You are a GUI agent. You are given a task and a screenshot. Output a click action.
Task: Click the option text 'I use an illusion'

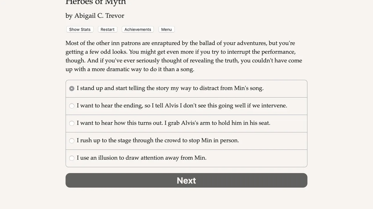click(142, 158)
